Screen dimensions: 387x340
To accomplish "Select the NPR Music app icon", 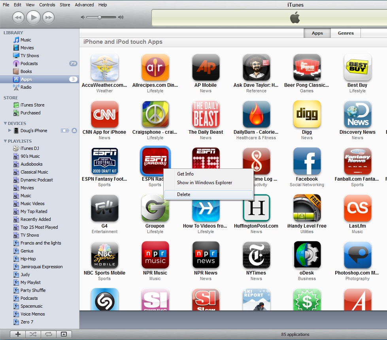I will click(x=155, y=255).
